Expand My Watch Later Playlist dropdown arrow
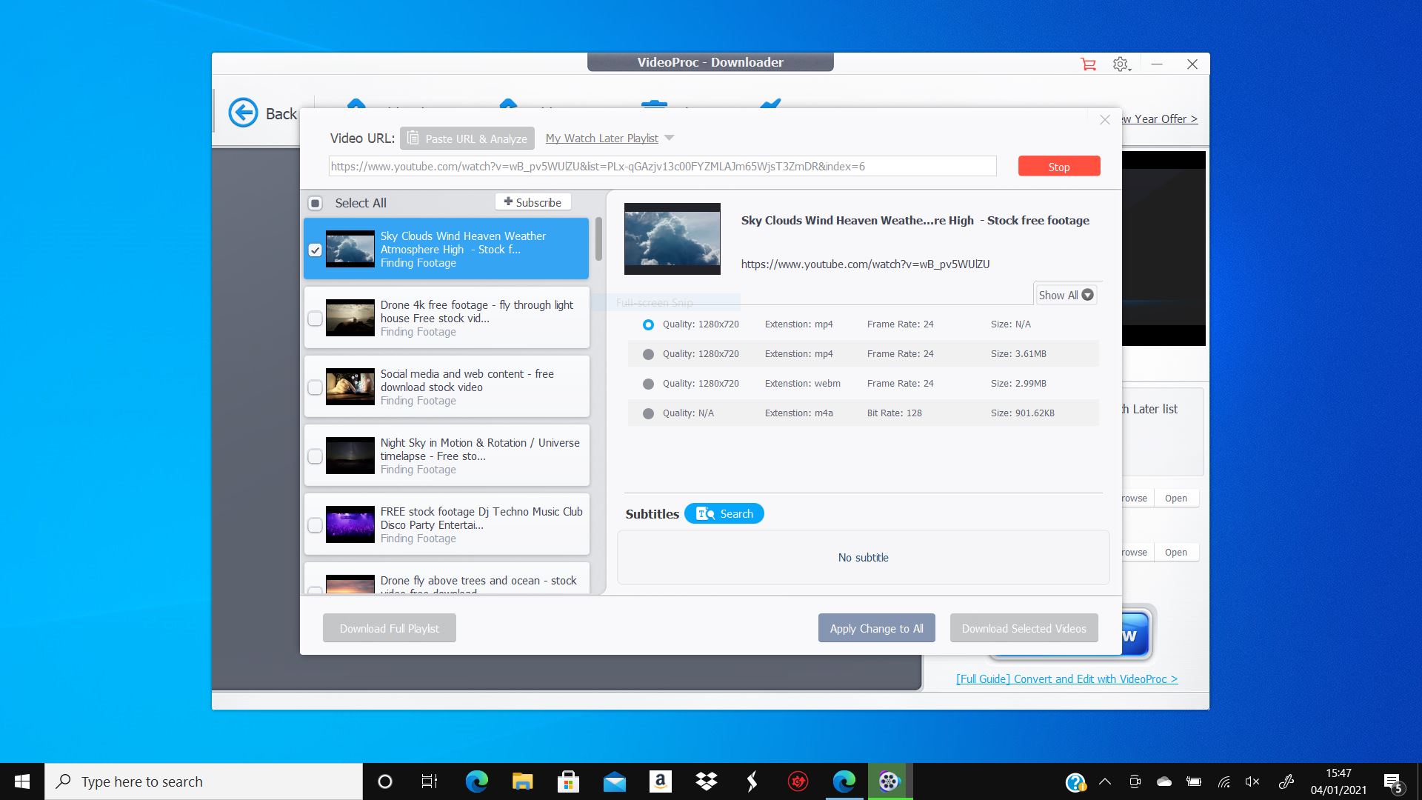Image resolution: width=1422 pixels, height=800 pixels. [x=670, y=138]
